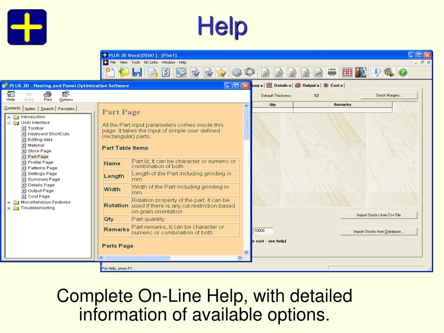
Task: Click the circular refresh arrows icon
Action: (x=250, y=72)
